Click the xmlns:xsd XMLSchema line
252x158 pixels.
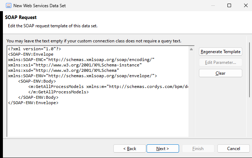(64, 70)
